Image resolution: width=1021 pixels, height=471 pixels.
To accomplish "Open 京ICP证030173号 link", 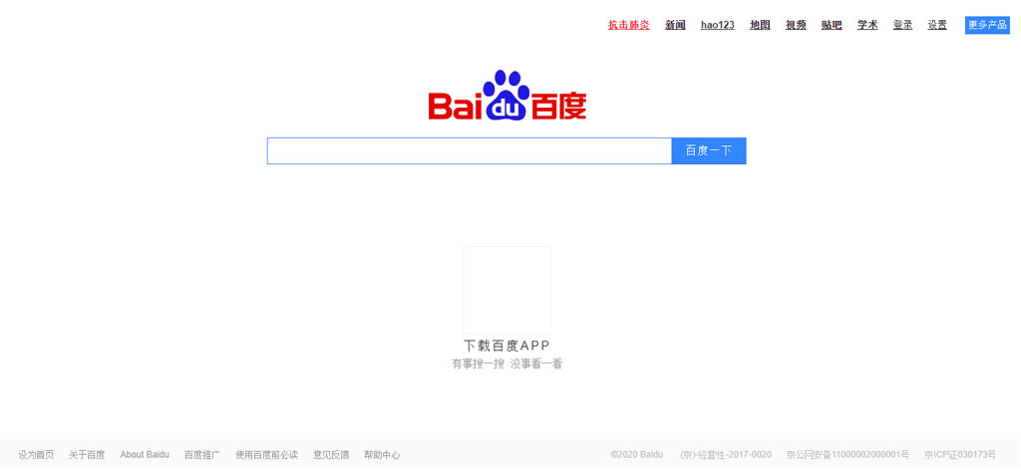I will tap(960, 455).
